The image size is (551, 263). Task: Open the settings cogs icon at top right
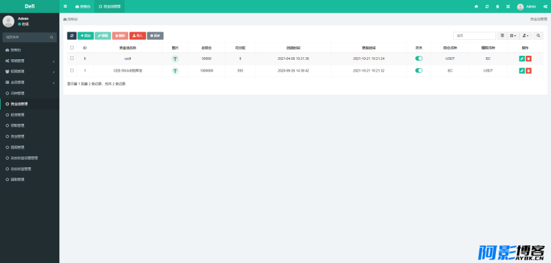coord(545,7)
